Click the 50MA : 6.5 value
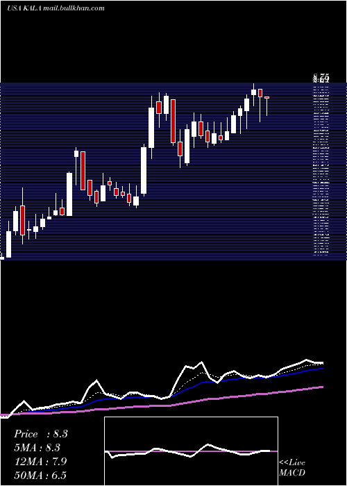The height and width of the screenshot is (486, 347). coord(40,475)
